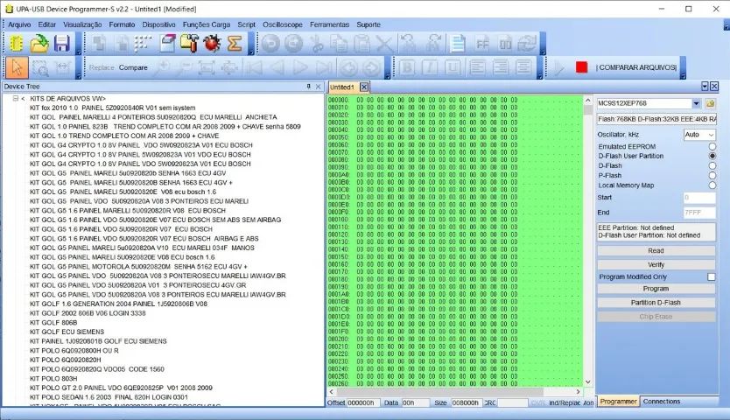Select the D-Flash radio button
Screen dimensions: 730x420
tap(712, 165)
